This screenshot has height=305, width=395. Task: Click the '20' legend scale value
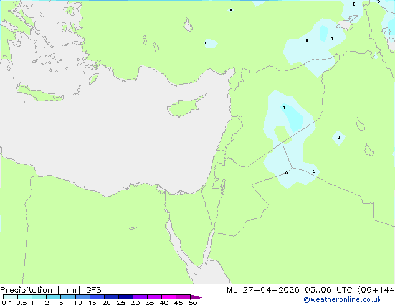pos(107,303)
